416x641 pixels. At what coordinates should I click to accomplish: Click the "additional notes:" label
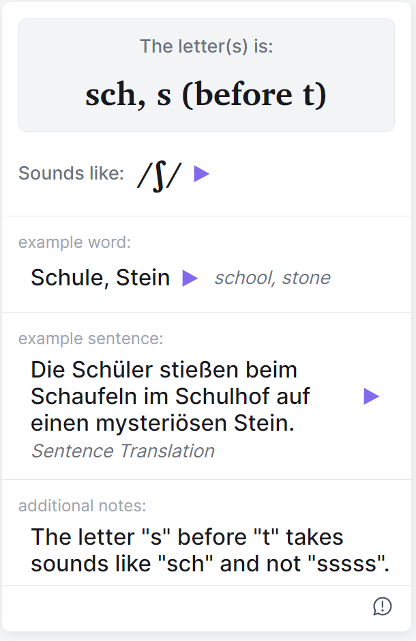(82, 506)
